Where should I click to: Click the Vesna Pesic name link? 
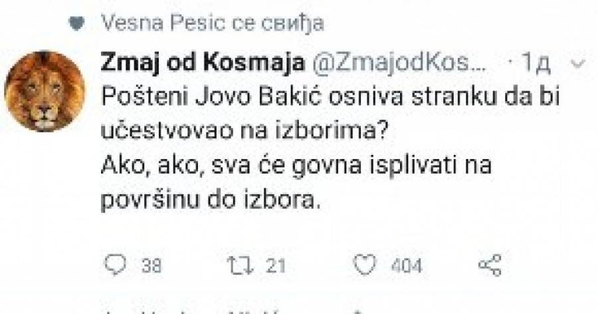158,24
